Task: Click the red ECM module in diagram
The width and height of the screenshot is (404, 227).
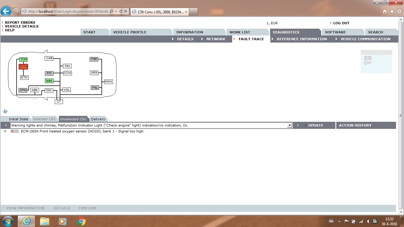Action: [23, 67]
